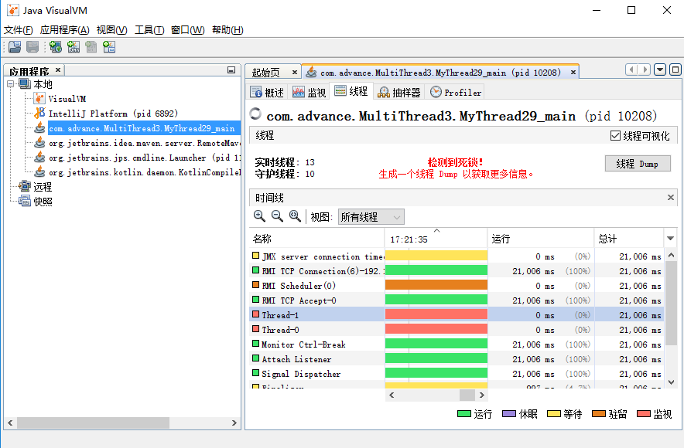
Task: Close the 应用程序 panel
Action: (58, 70)
